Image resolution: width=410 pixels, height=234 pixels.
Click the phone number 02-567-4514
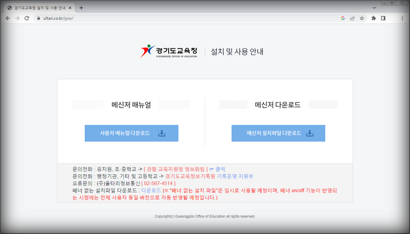pos(159,183)
